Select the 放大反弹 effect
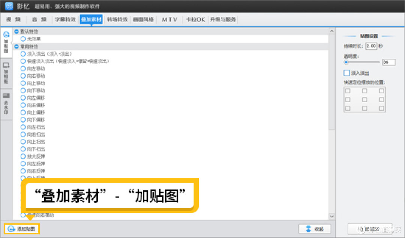Screen dimensions: 405x238 tap(23, 156)
